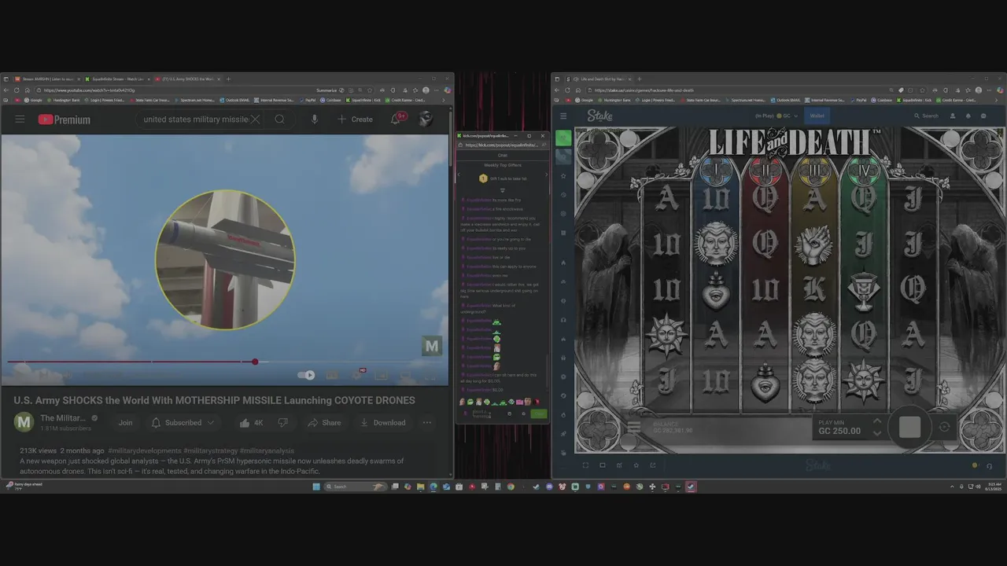Open the YouTube account avatar menu

click(x=426, y=119)
